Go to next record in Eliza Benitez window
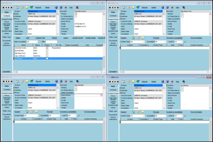Image resolution: width=213 pixels, height=142 pixels. pos(9,81)
